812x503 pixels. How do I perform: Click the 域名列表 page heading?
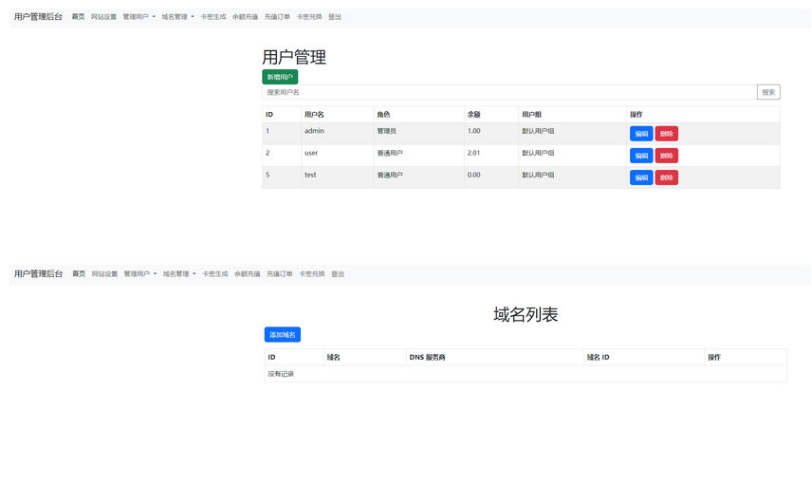tap(526, 314)
